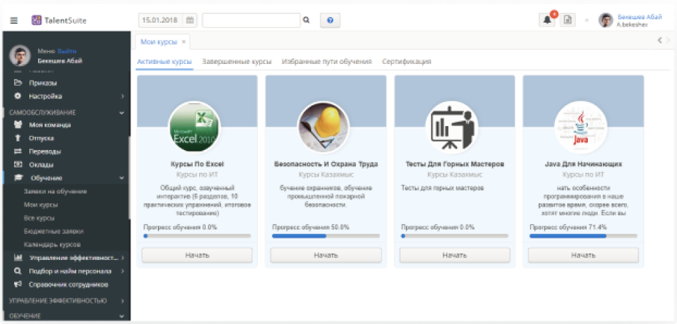
Task: Click the Java Для Начинающих title
Action: 583,165
